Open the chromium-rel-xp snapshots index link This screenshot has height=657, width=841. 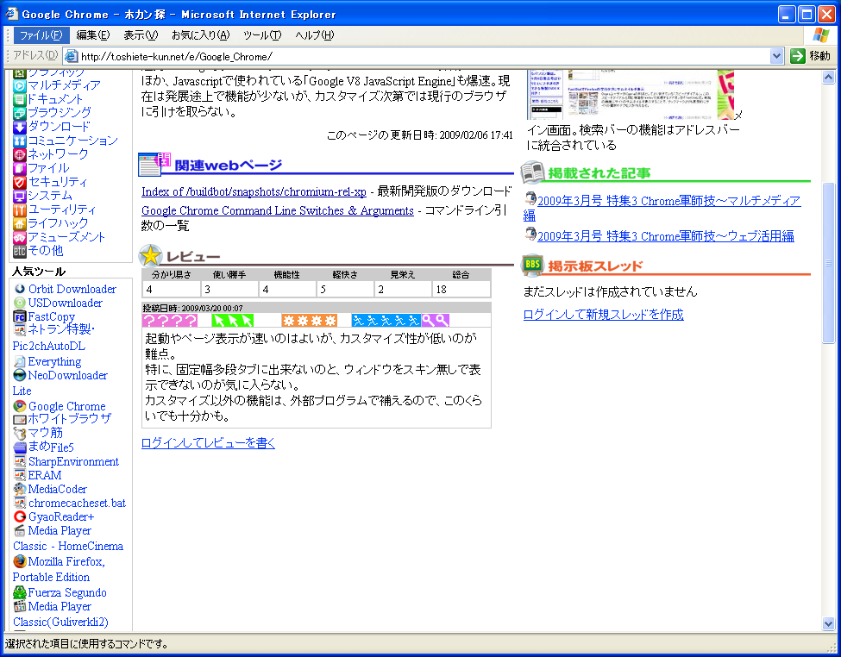click(x=254, y=192)
